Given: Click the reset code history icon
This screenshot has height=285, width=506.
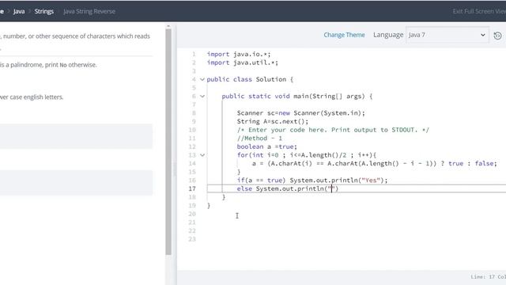Looking at the screenshot, I should (497, 36).
